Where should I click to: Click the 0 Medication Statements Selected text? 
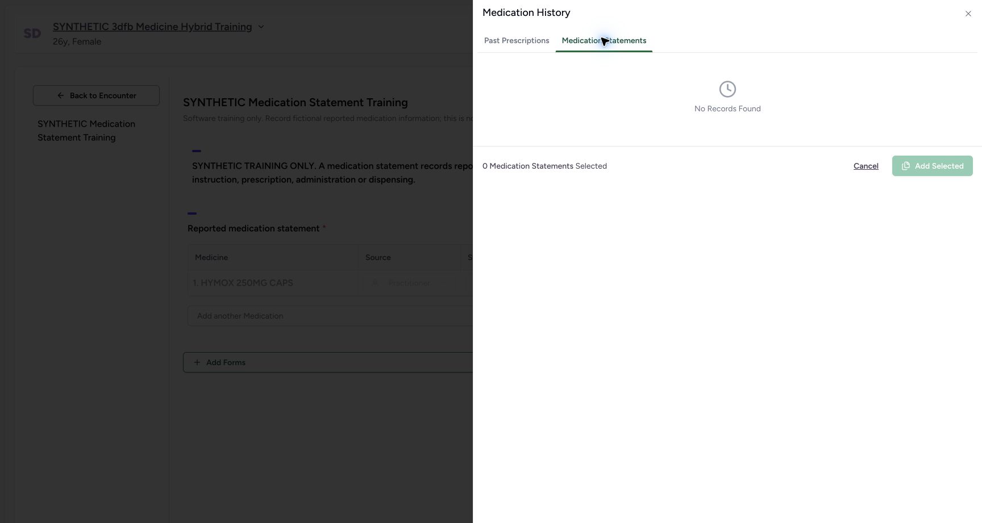tap(544, 166)
